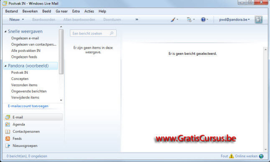Viewport: 270px width, 162px height.
Task: Click the menus layout icon in toolbar
Action: coord(189,20)
